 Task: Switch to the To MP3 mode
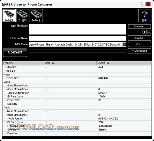coord(23,16)
